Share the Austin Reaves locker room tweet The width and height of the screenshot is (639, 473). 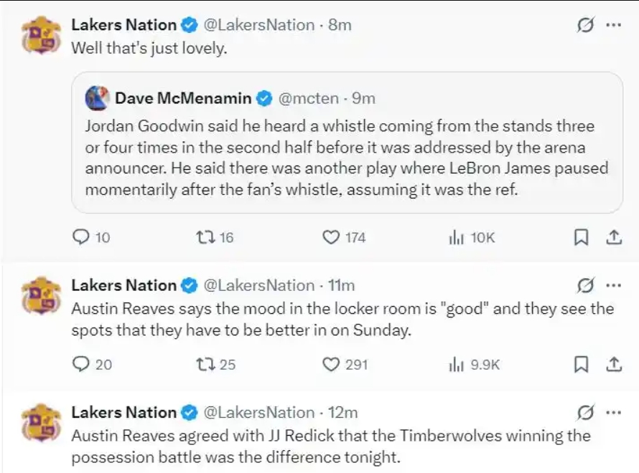614,364
